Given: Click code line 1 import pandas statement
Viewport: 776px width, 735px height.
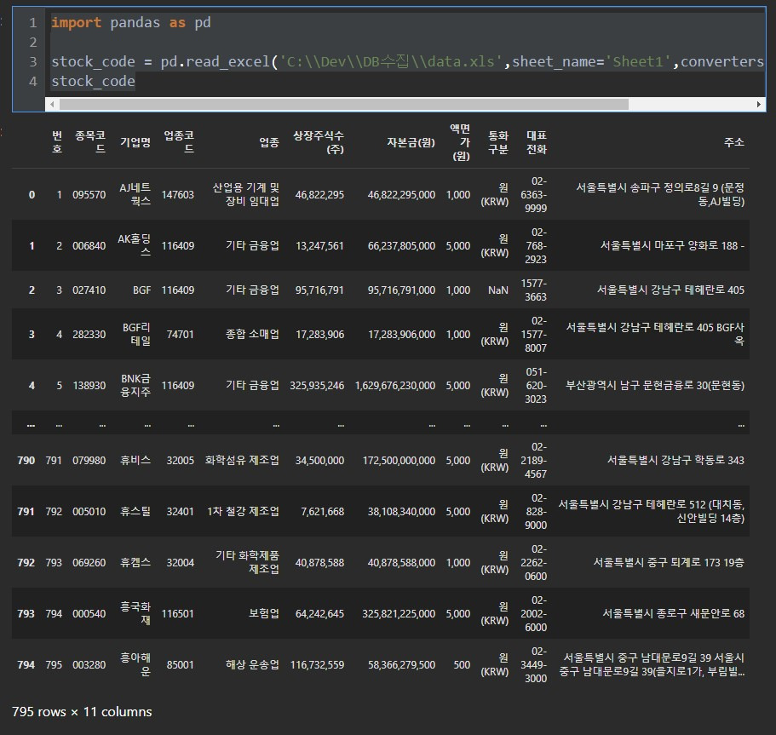Looking at the screenshot, I should 131,23.
